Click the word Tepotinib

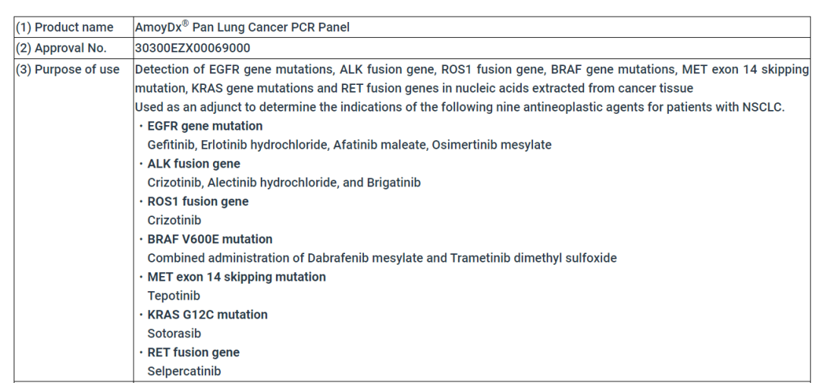pos(174,296)
